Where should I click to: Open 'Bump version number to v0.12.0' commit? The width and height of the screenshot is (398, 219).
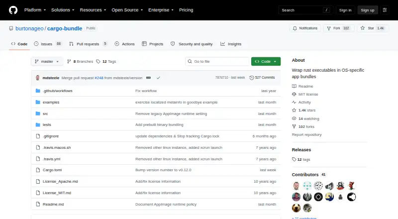(163, 170)
